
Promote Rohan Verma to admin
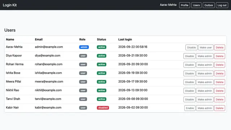coord(205,65)
